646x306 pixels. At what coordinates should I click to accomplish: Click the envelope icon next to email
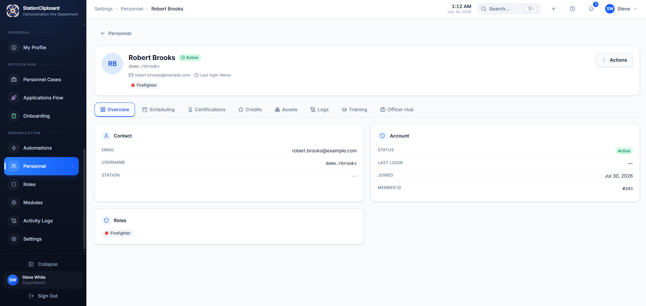[x=131, y=75]
